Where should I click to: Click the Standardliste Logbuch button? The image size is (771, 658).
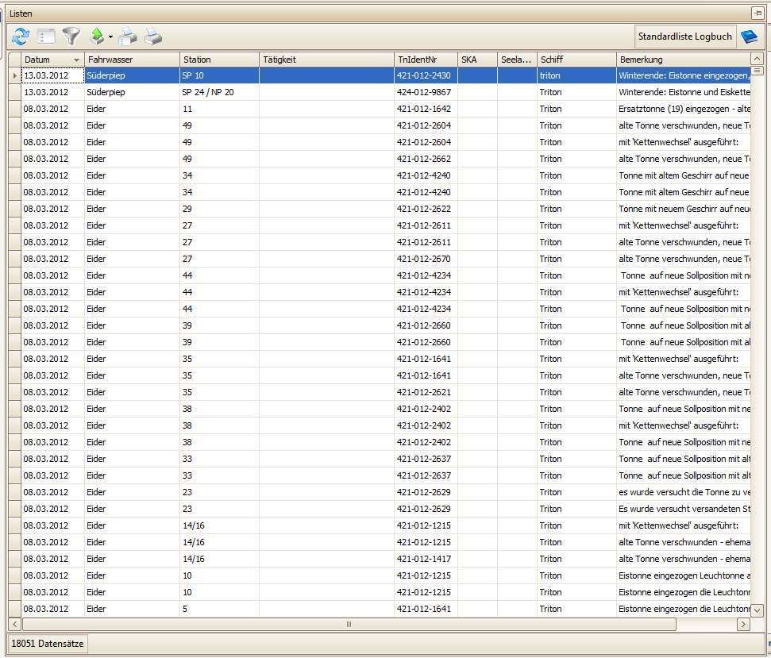(x=685, y=37)
